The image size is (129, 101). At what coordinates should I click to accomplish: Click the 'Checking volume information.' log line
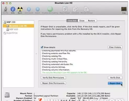pos(56,70)
